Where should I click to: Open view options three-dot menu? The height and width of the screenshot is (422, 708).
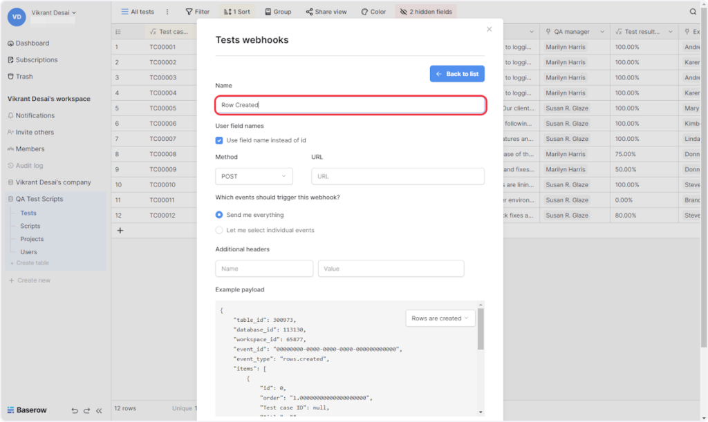tap(167, 12)
